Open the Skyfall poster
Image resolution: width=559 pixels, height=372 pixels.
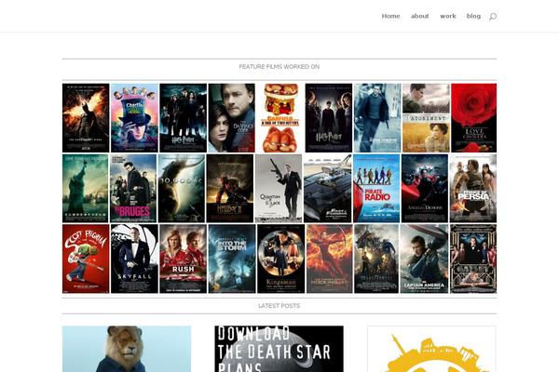pyautogui.click(x=134, y=259)
